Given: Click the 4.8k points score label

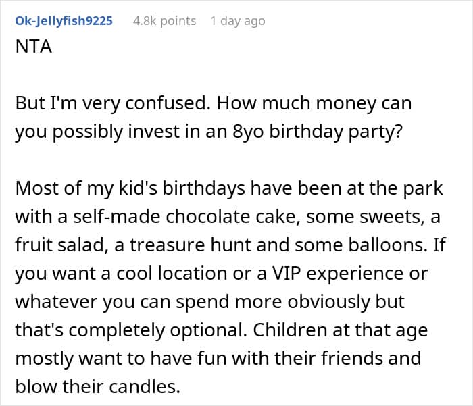Looking at the screenshot, I should click(164, 21).
